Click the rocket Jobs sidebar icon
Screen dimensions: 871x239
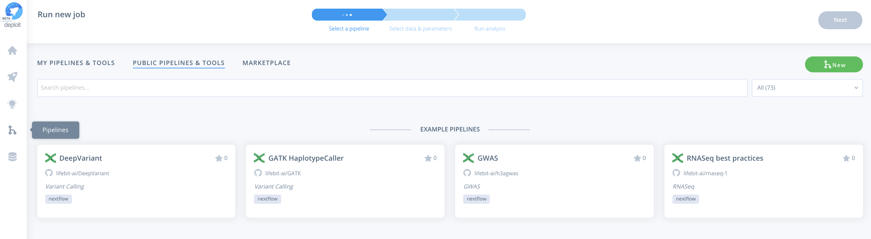(13, 77)
